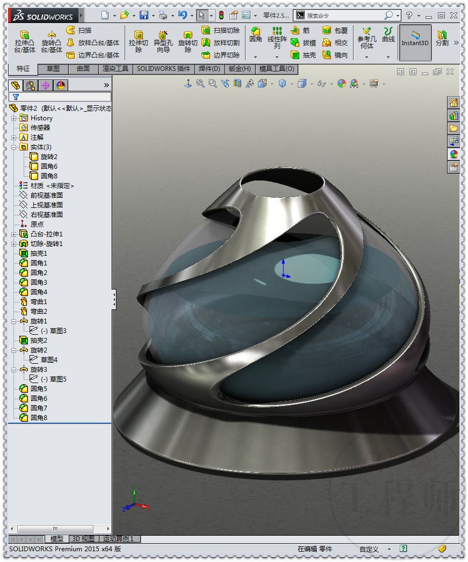Collapse the 旋转3 feature node
The height and width of the screenshot is (562, 468).
[x=13, y=370]
